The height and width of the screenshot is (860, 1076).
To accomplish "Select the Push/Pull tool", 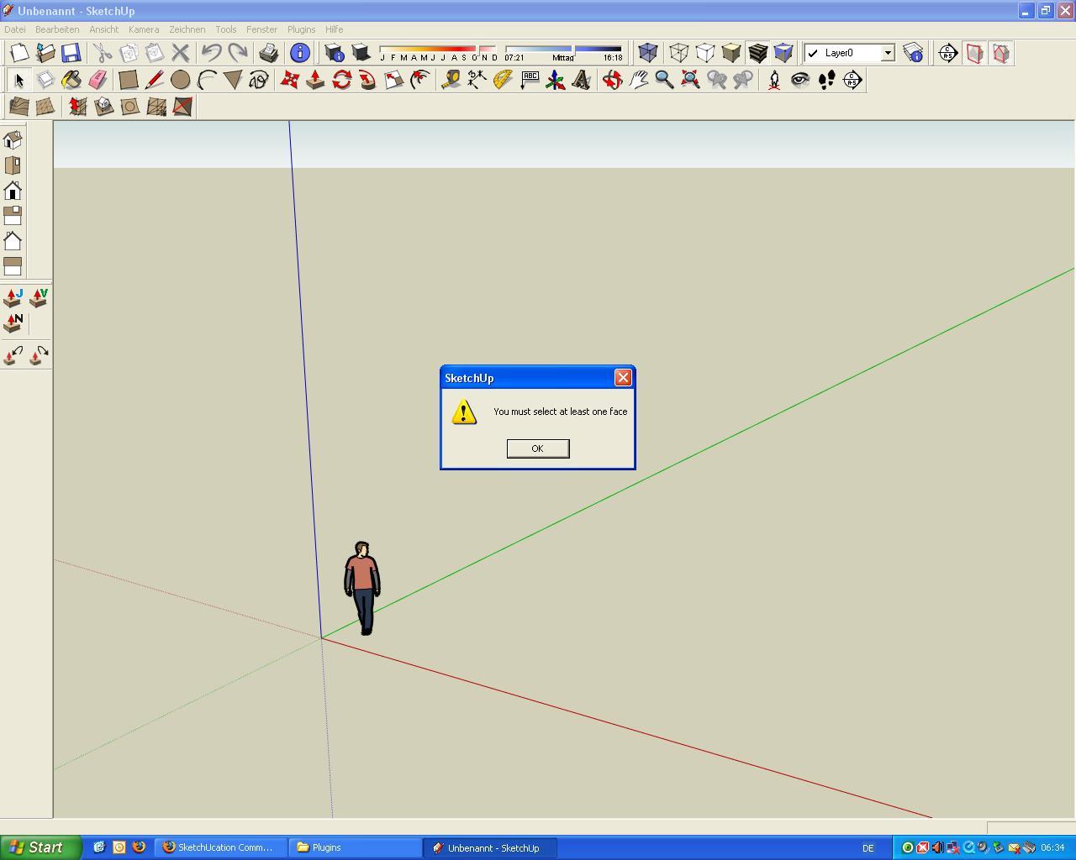I will 315,80.
